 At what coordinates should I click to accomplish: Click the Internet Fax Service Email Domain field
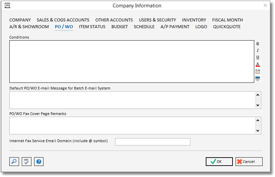click(153, 142)
